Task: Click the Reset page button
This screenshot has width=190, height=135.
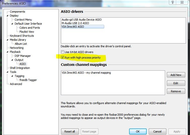Action: 89,131
